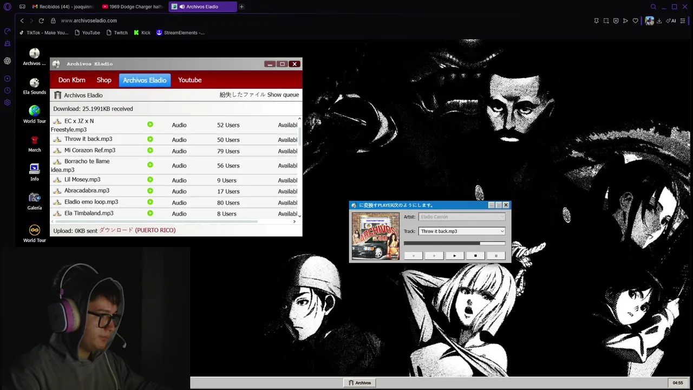Image resolution: width=693 pixels, height=390 pixels.
Task: Click the Archivos album cover thumbnail
Action: tap(375, 236)
